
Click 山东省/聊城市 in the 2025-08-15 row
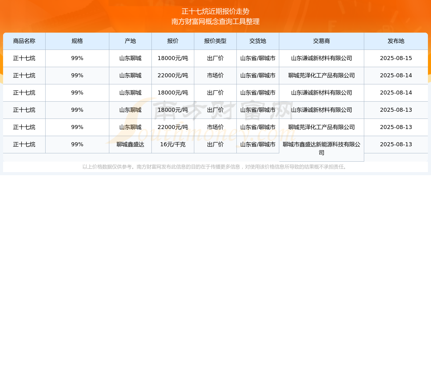click(x=258, y=58)
